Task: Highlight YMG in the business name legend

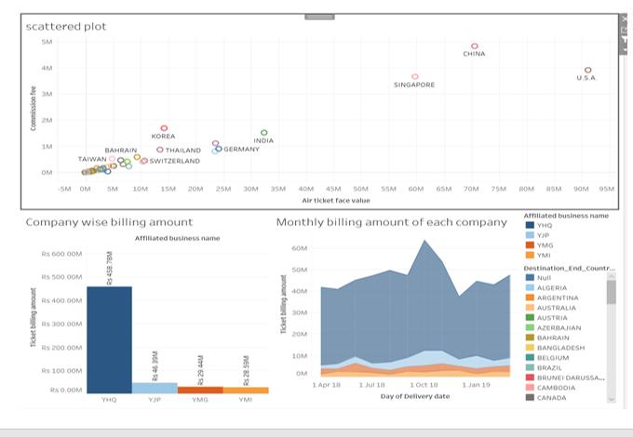Action: 539,245
